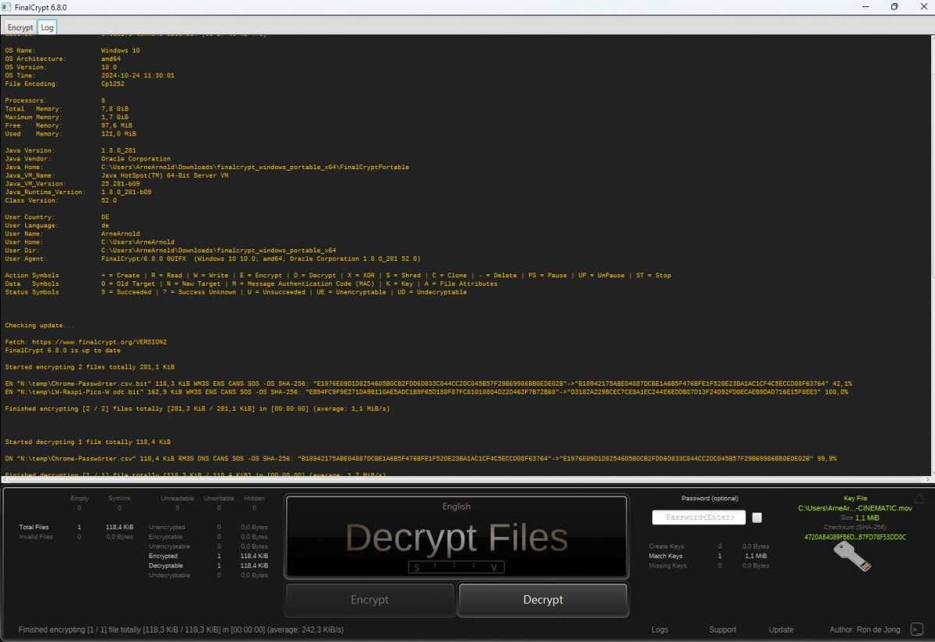
Task: Click Author: Ron de Jong link
Action: click(866, 630)
